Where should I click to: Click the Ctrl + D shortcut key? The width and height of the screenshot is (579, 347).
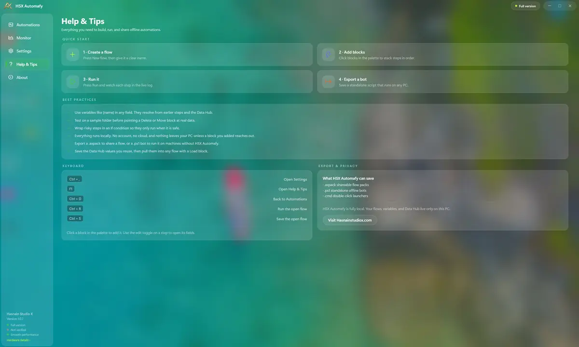(75, 199)
